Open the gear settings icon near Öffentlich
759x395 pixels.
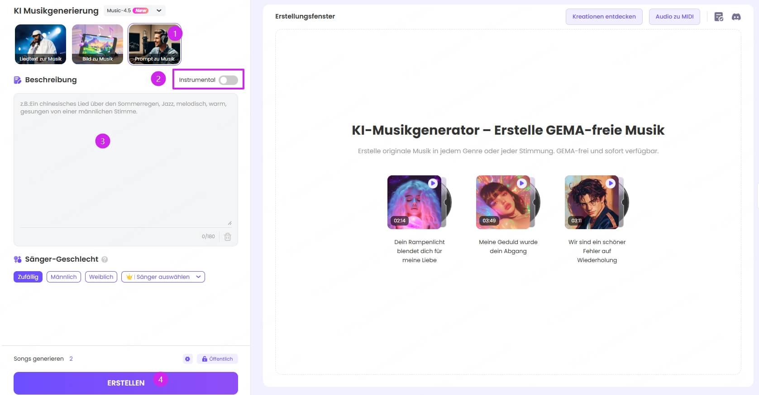187,359
